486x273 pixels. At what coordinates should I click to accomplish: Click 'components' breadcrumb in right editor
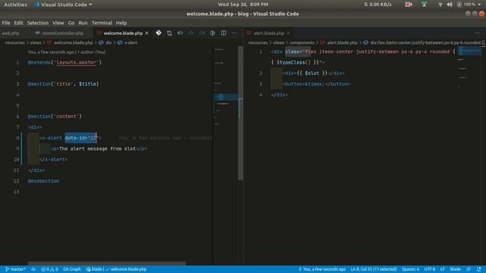tap(301, 42)
